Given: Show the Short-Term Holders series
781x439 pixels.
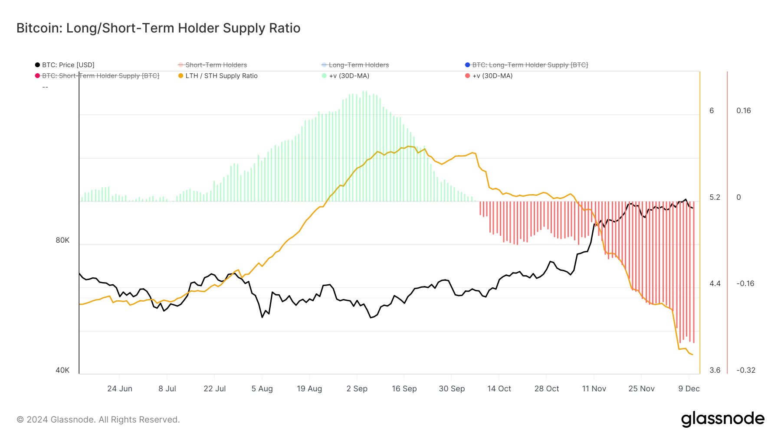Looking at the screenshot, I should [212, 65].
